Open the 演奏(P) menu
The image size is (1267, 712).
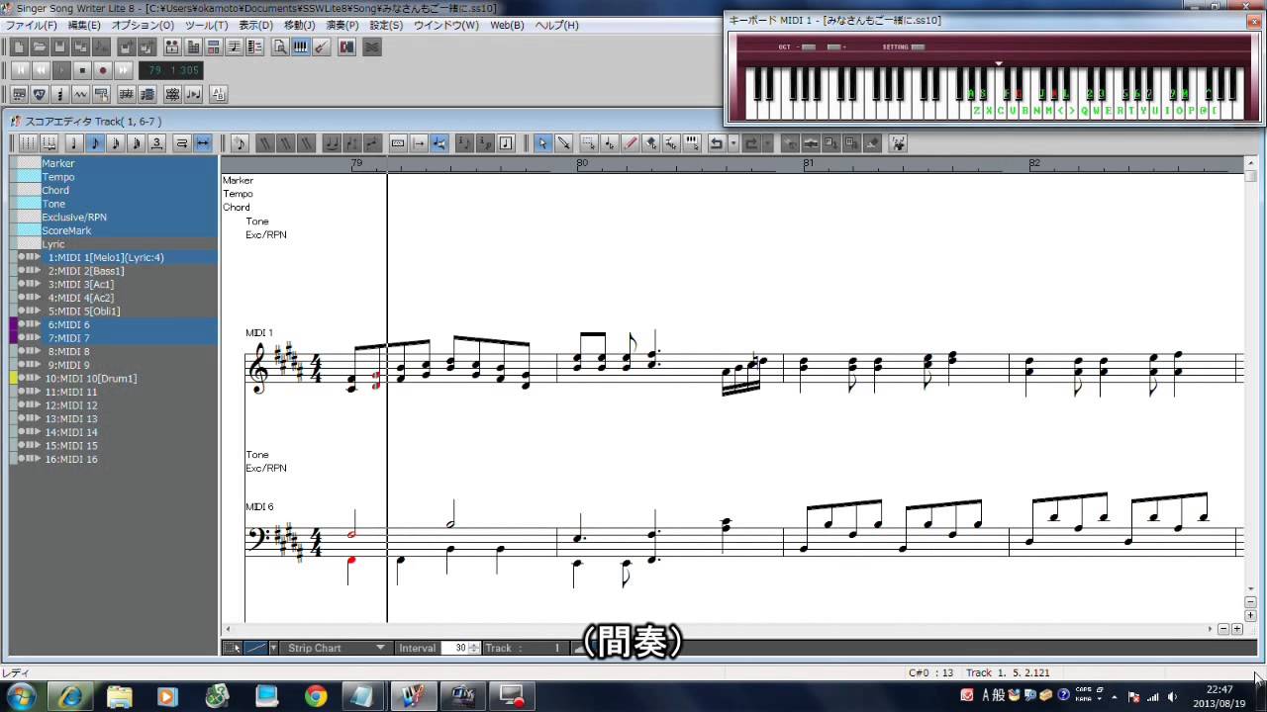[342, 25]
